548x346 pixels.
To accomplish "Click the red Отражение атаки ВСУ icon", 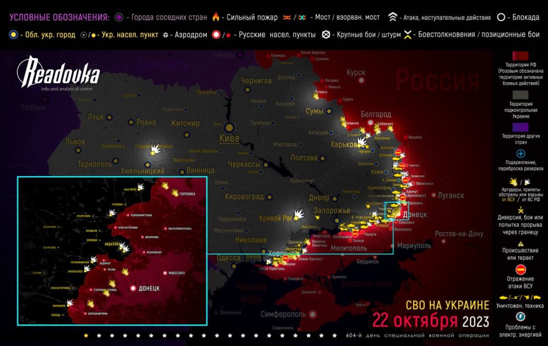I will click(x=521, y=269).
